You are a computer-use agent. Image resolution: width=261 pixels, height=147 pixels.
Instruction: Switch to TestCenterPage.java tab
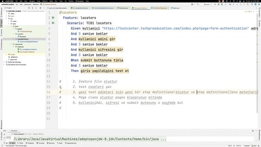pyautogui.click(x=160, y=8)
